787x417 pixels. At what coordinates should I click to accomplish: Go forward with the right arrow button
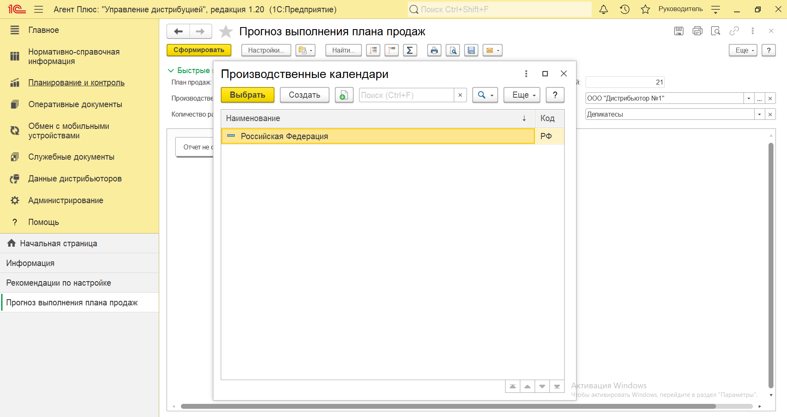click(201, 32)
